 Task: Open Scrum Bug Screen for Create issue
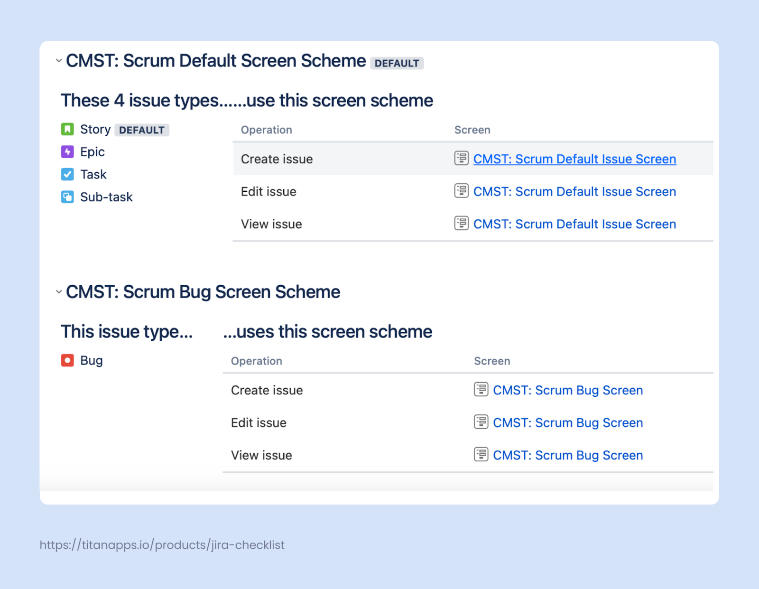click(x=568, y=390)
